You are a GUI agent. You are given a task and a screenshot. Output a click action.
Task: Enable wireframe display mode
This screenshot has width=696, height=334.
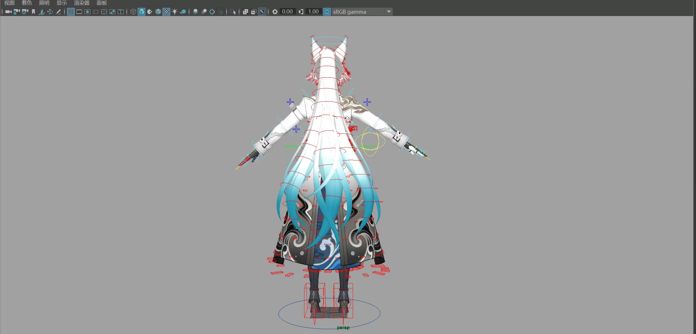(x=133, y=12)
